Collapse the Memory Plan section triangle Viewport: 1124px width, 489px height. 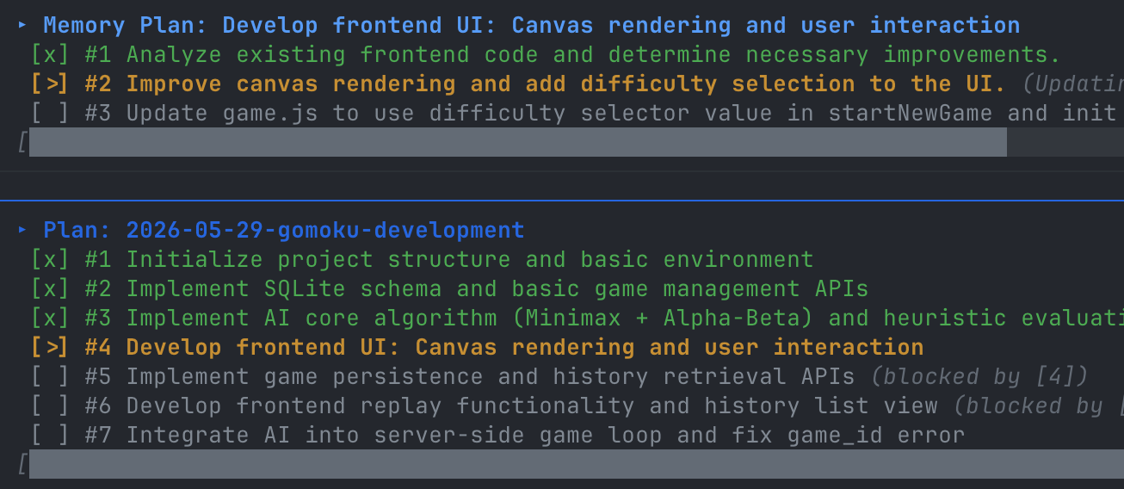click(22, 26)
